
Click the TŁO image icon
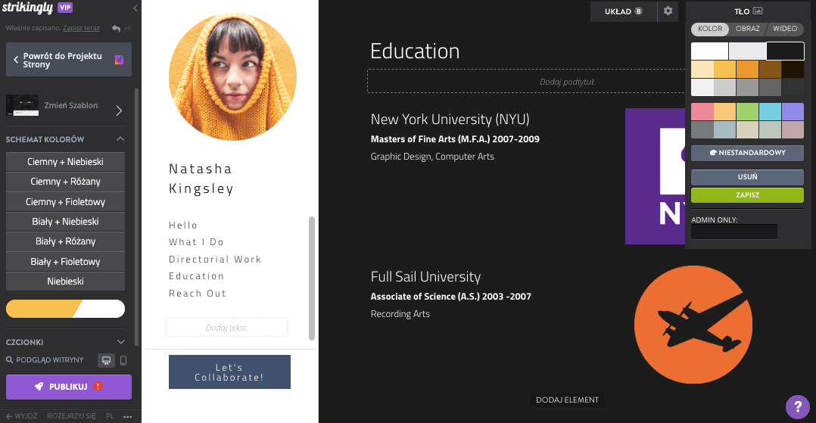[x=758, y=11]
